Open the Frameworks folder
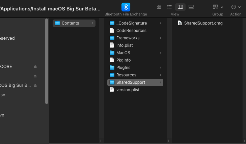This screenshot has height=144, width=246. [x=128, y=38]
